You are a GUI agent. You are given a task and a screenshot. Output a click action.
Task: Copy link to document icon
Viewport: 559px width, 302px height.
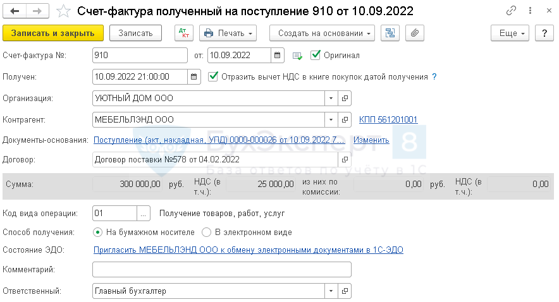pyautogui.click(x=511, y=11)
